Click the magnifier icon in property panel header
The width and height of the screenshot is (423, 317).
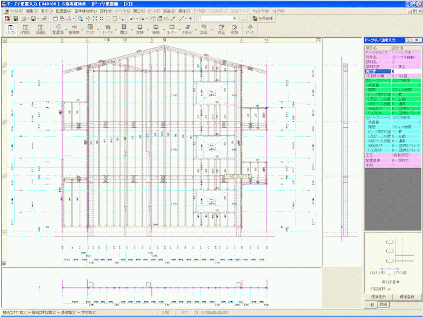[409, 40]
